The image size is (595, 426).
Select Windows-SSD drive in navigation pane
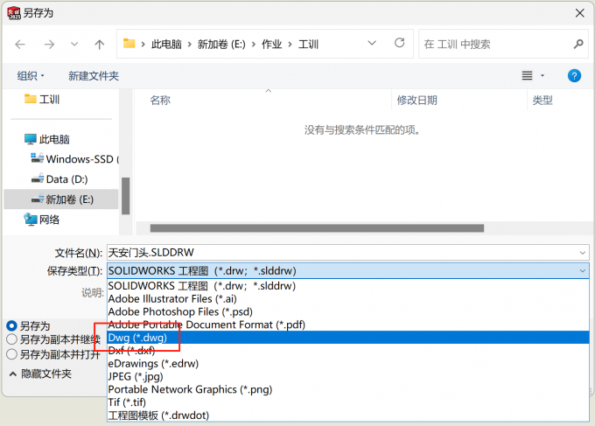point(74,159)
